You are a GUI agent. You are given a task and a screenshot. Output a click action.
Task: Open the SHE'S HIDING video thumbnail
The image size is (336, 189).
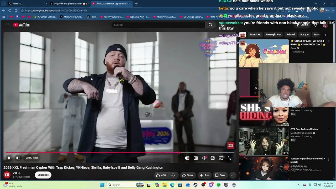[x=264, y=112]
